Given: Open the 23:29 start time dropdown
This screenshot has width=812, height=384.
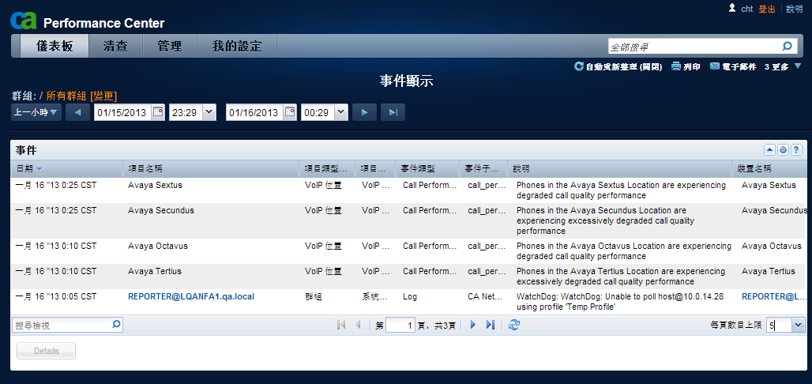Looking at the screenshot, I should click(x=209, y=112).
